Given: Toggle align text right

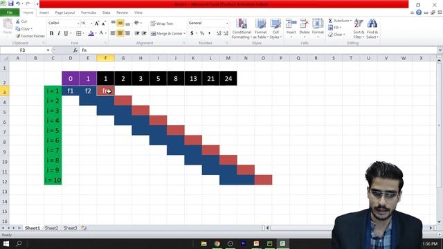Looking at the screenshot, I should pyautogui.click(x=127, y=33).
